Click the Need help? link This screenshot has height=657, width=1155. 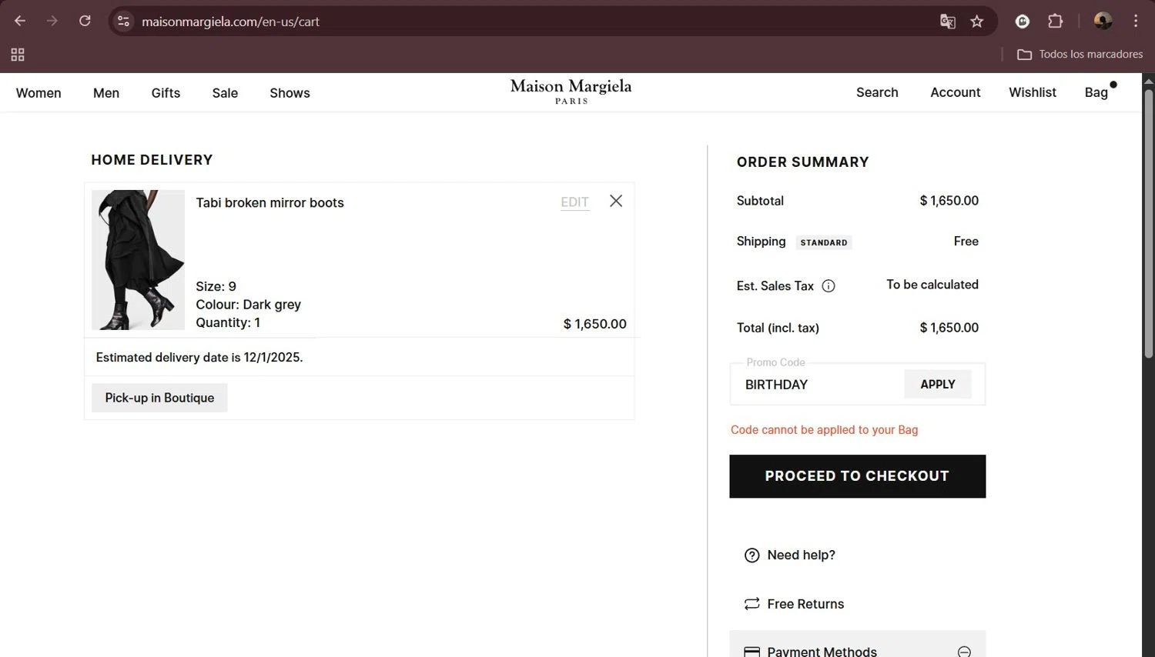click(x=801, y=555)
